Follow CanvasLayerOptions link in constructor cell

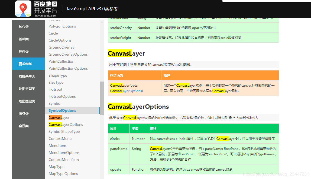126,91
